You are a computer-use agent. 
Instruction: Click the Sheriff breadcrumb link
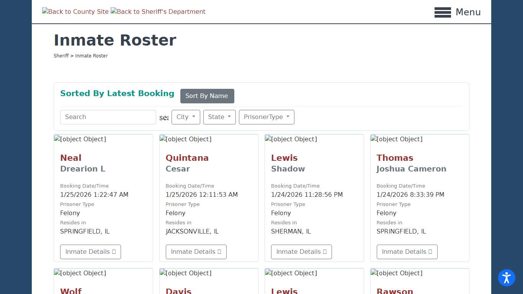point(61,56)
